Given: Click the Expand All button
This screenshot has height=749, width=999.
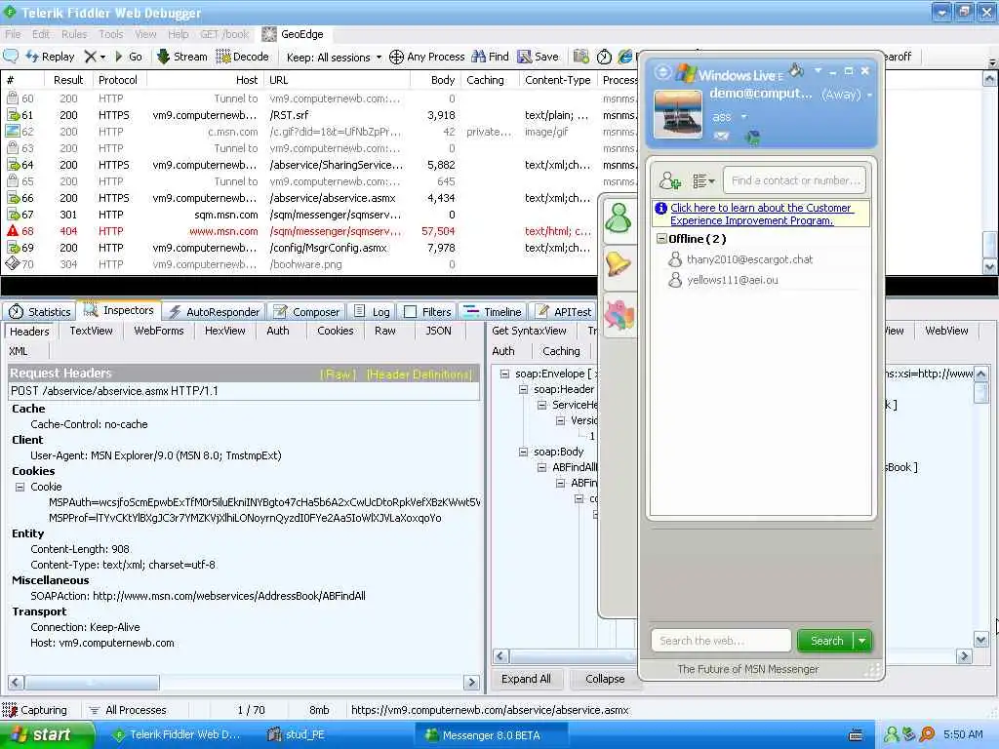Looking at the screenshot, I should (x=526, y=679).
